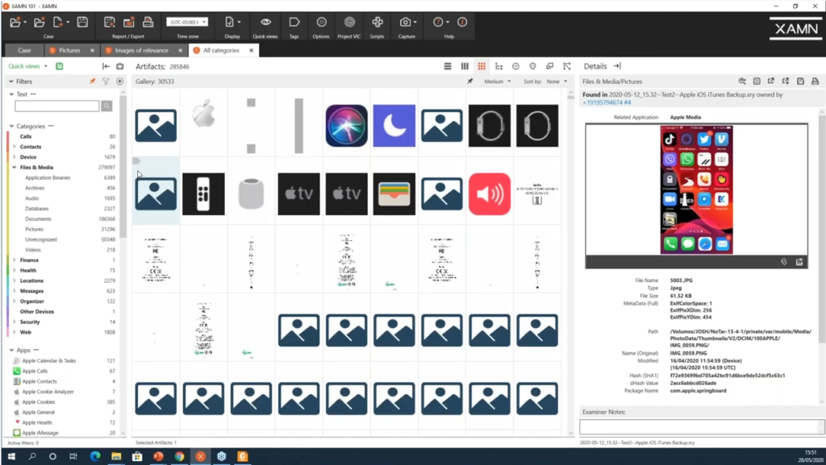This screenshot has height=465, width=826.
Task: Select the Siri icon thumbnail in the gallery
Action: point(347,126)
